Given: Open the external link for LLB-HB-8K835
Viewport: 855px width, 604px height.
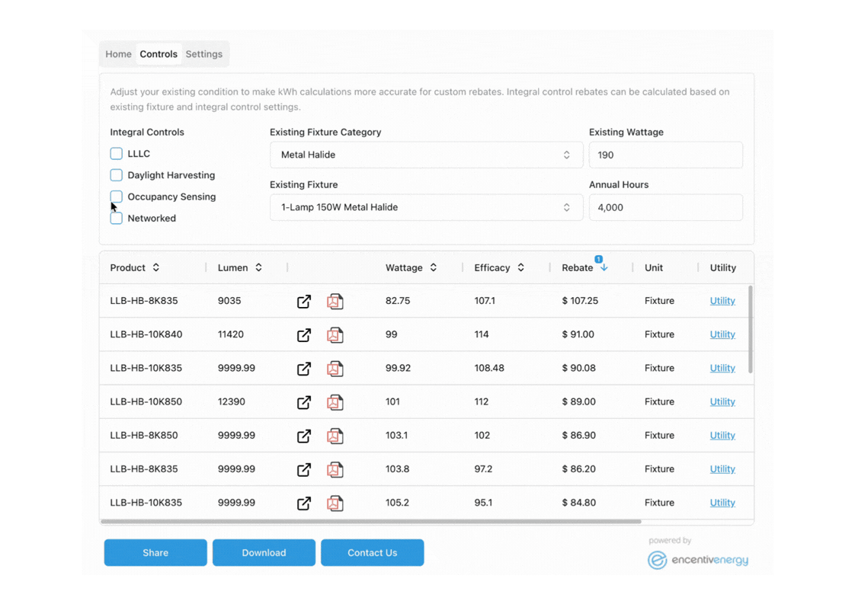Looking at the screenshot, I should [x=304, y=301].
